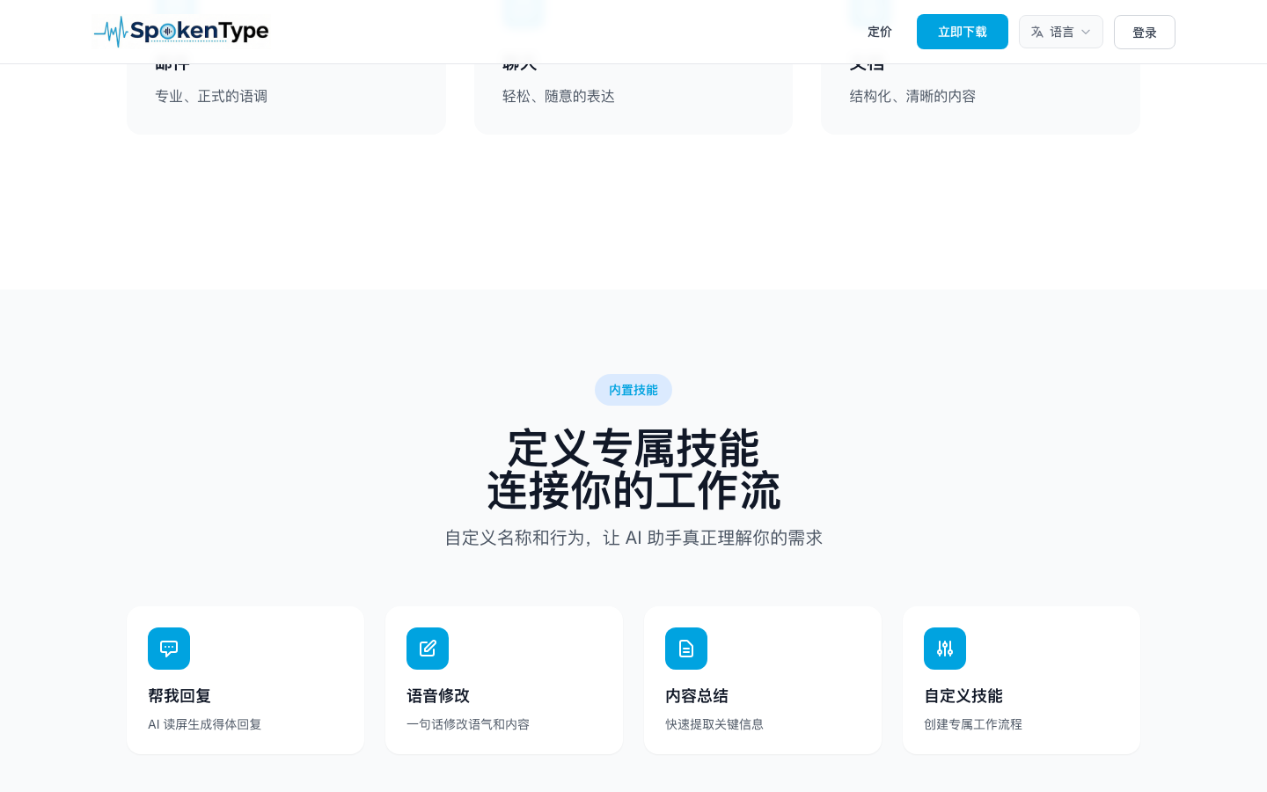Image resolution: width=1267 pixels, height=792 pixels.
Task: Select the 帮我回复 card title
Action: (179, 696)
